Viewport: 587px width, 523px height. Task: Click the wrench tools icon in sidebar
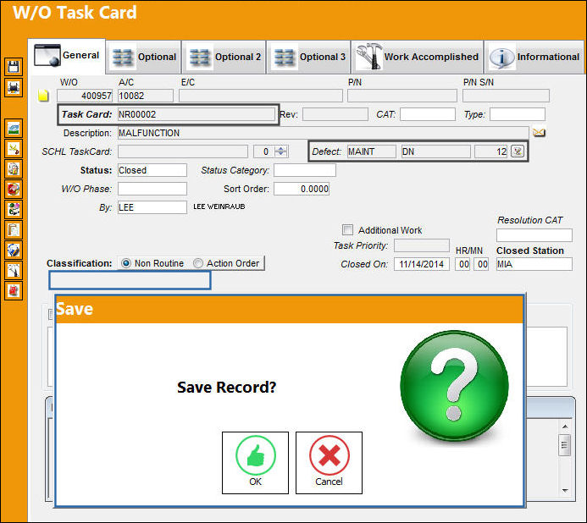pos(14,271)
